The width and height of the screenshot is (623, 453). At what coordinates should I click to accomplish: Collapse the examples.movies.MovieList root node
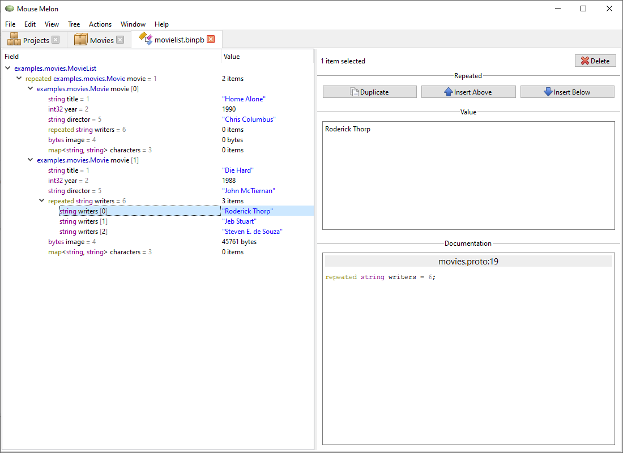click(x=7, y=67)
